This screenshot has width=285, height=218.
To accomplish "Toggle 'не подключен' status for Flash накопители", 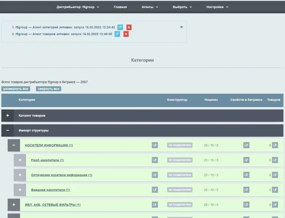I will tap(180, 160).
